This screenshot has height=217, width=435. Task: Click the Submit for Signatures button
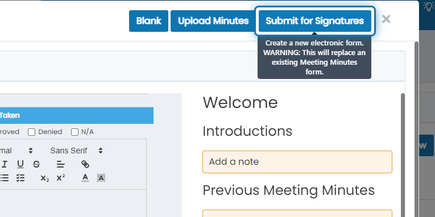click(x=315, y=21)
